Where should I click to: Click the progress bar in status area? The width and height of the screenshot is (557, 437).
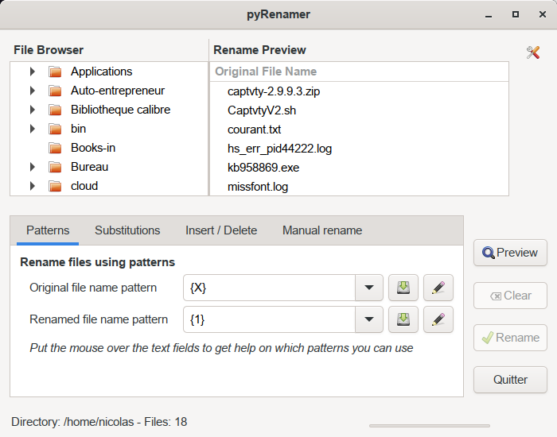click(x=429, y=426)
